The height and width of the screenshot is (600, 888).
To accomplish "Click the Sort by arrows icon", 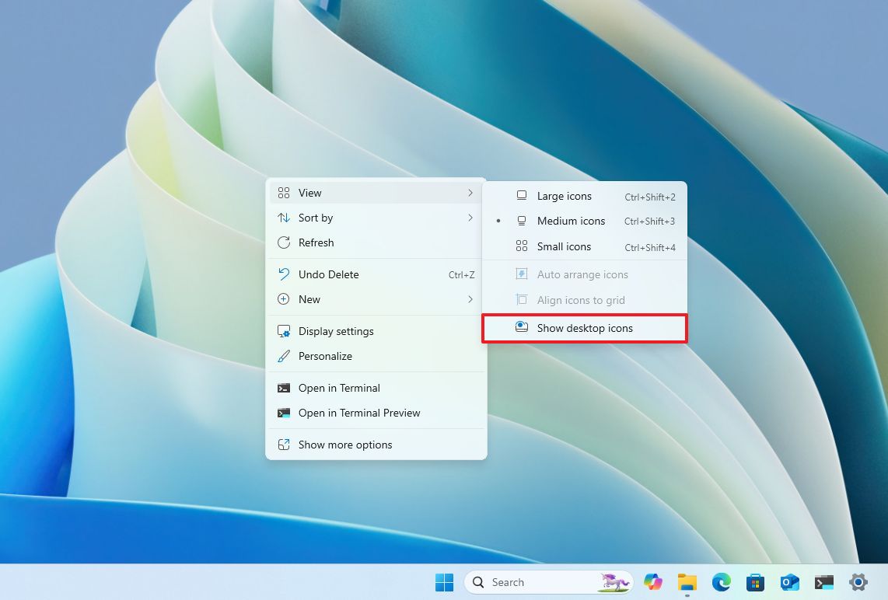I will click(284, 218).
